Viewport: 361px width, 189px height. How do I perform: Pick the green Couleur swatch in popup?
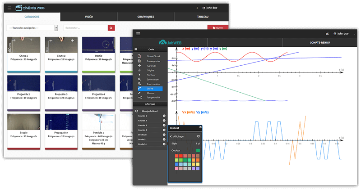point(198,150)
